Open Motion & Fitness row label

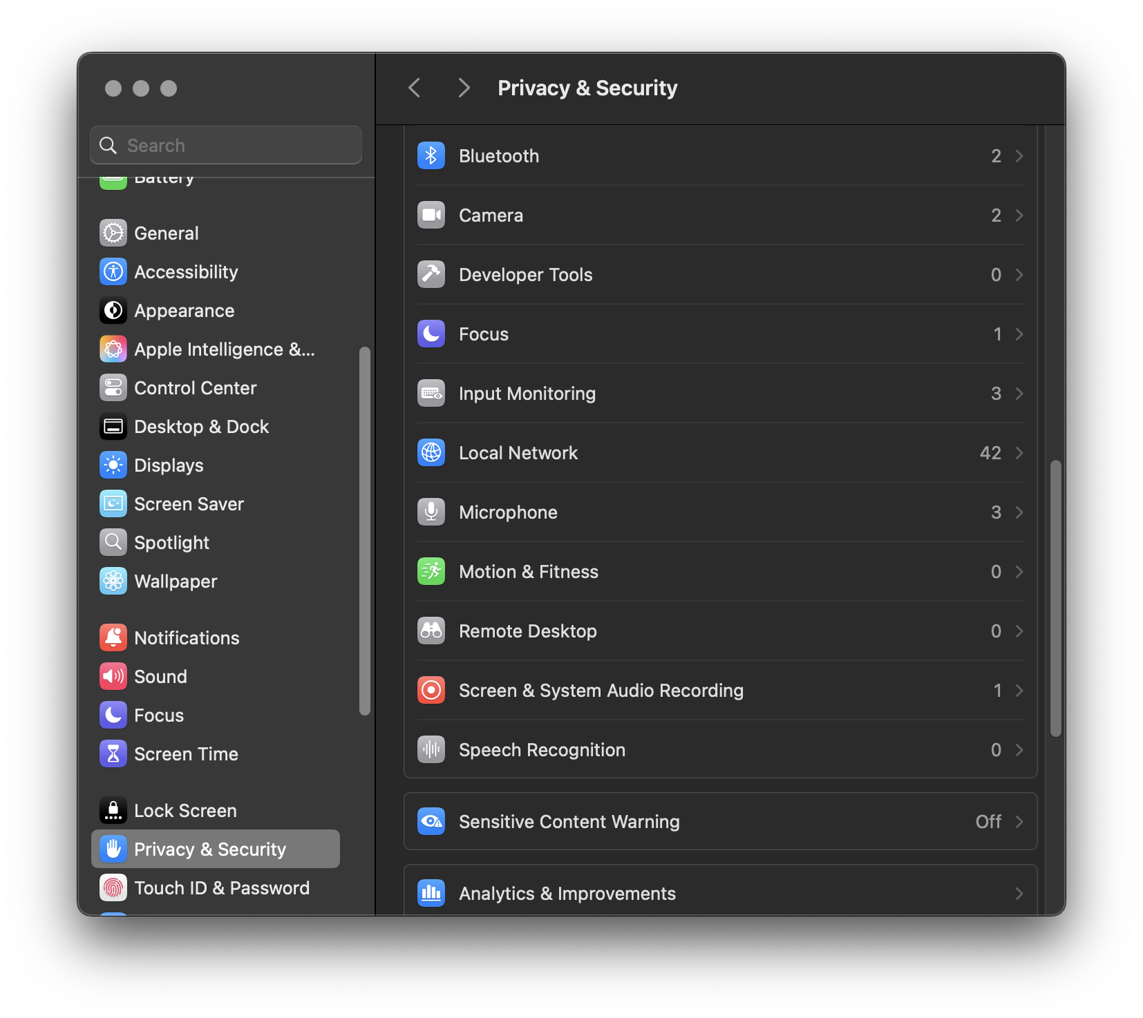pyautogui.click(x=529, y=572)
